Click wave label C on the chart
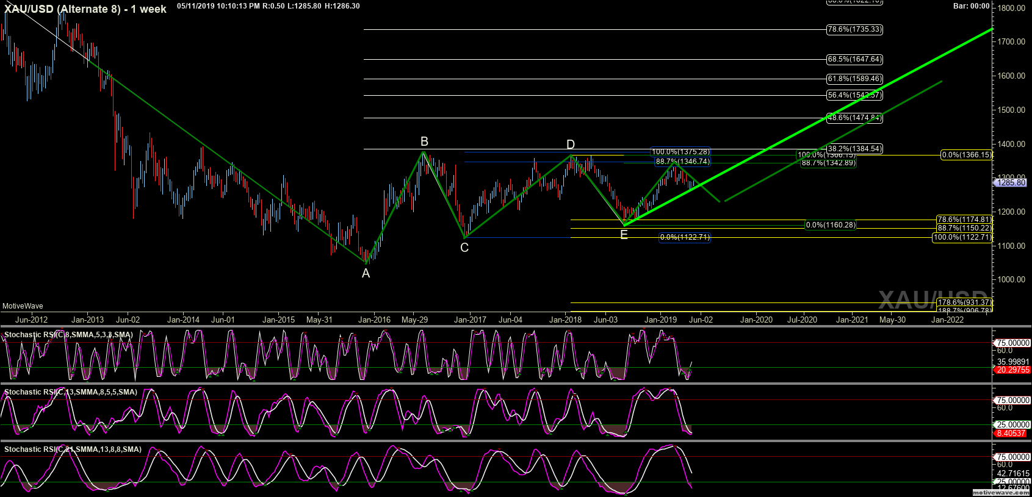1032x497 pixels. pos(464,248)
